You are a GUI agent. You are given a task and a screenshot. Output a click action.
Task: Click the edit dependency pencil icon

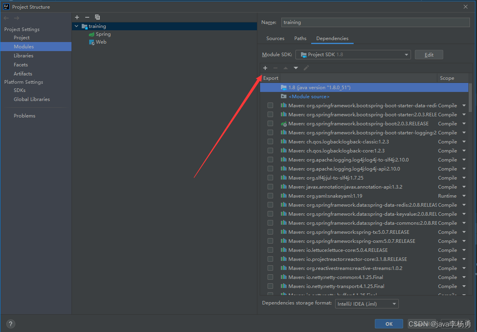tap(306, 68)
